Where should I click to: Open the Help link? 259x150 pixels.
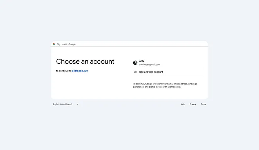pyautogui.click(x=183, y=104)
